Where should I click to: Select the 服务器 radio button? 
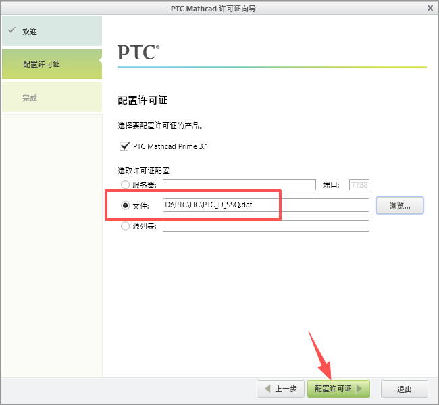click(125, 184)
